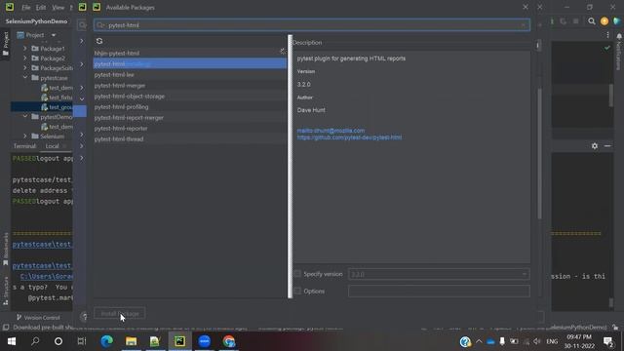624x351 pixels.
Task: Open File Explorer from taskbar
Action: pyautogui.click(x=131, y=341)
